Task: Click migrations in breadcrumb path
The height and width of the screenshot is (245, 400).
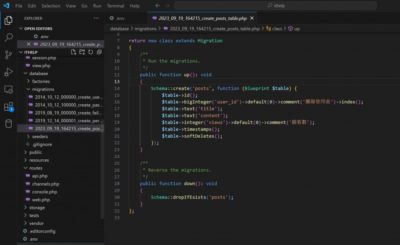Action: click(x=145, y=29)
